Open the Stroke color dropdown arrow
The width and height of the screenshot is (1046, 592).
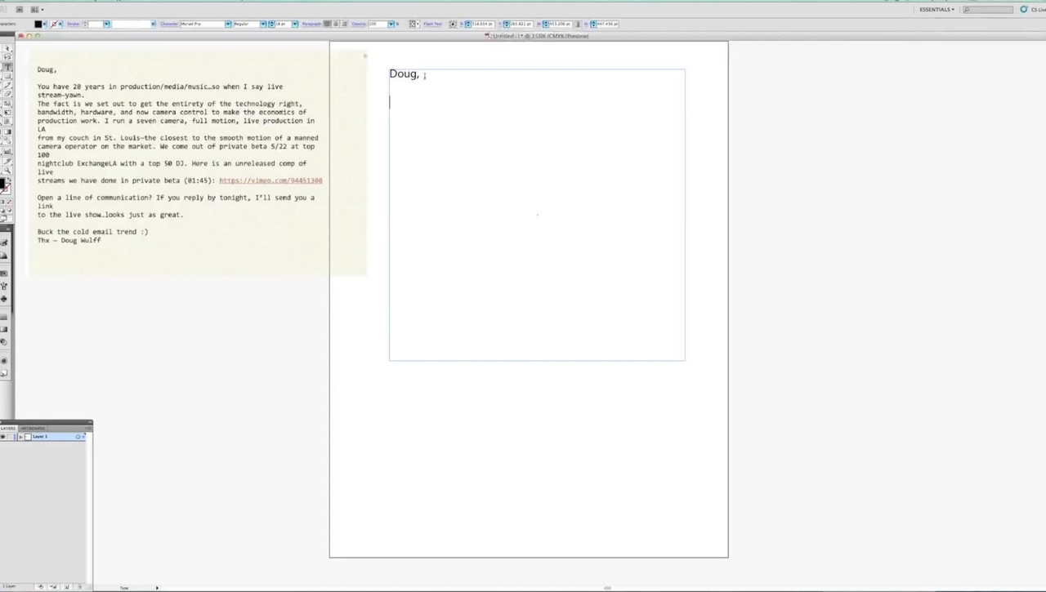60,24
